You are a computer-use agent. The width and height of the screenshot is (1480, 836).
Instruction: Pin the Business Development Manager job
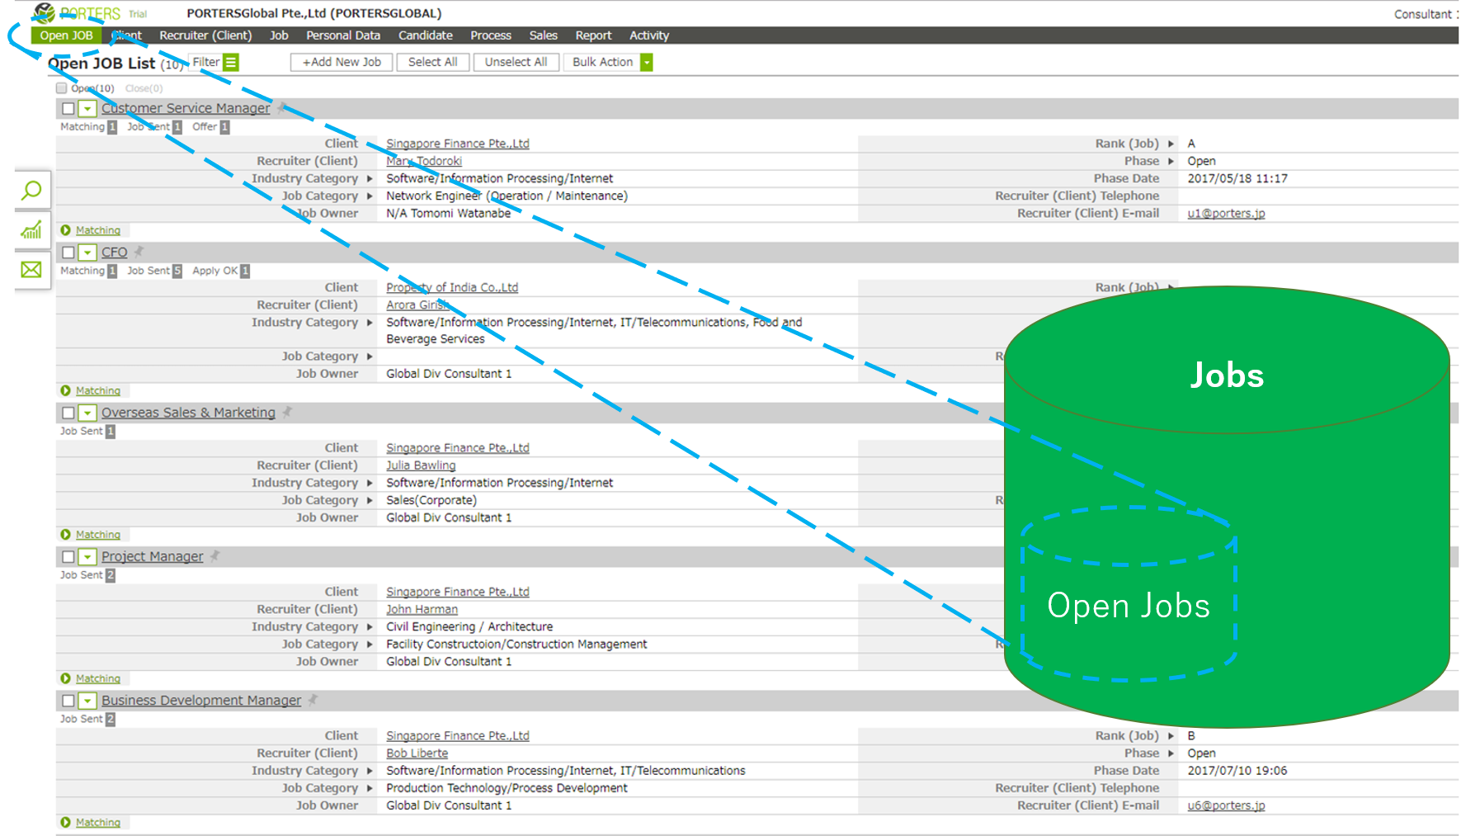point(313,699)
